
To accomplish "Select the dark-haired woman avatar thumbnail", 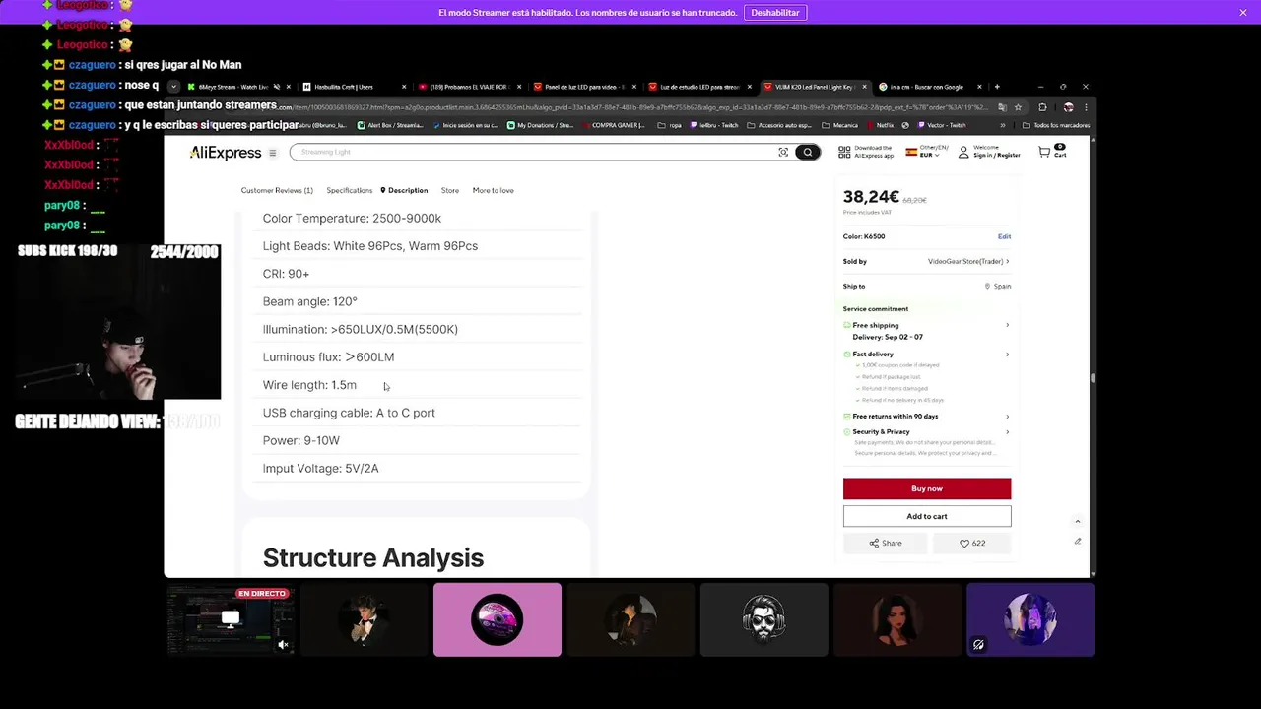I will tap(896, 619).
